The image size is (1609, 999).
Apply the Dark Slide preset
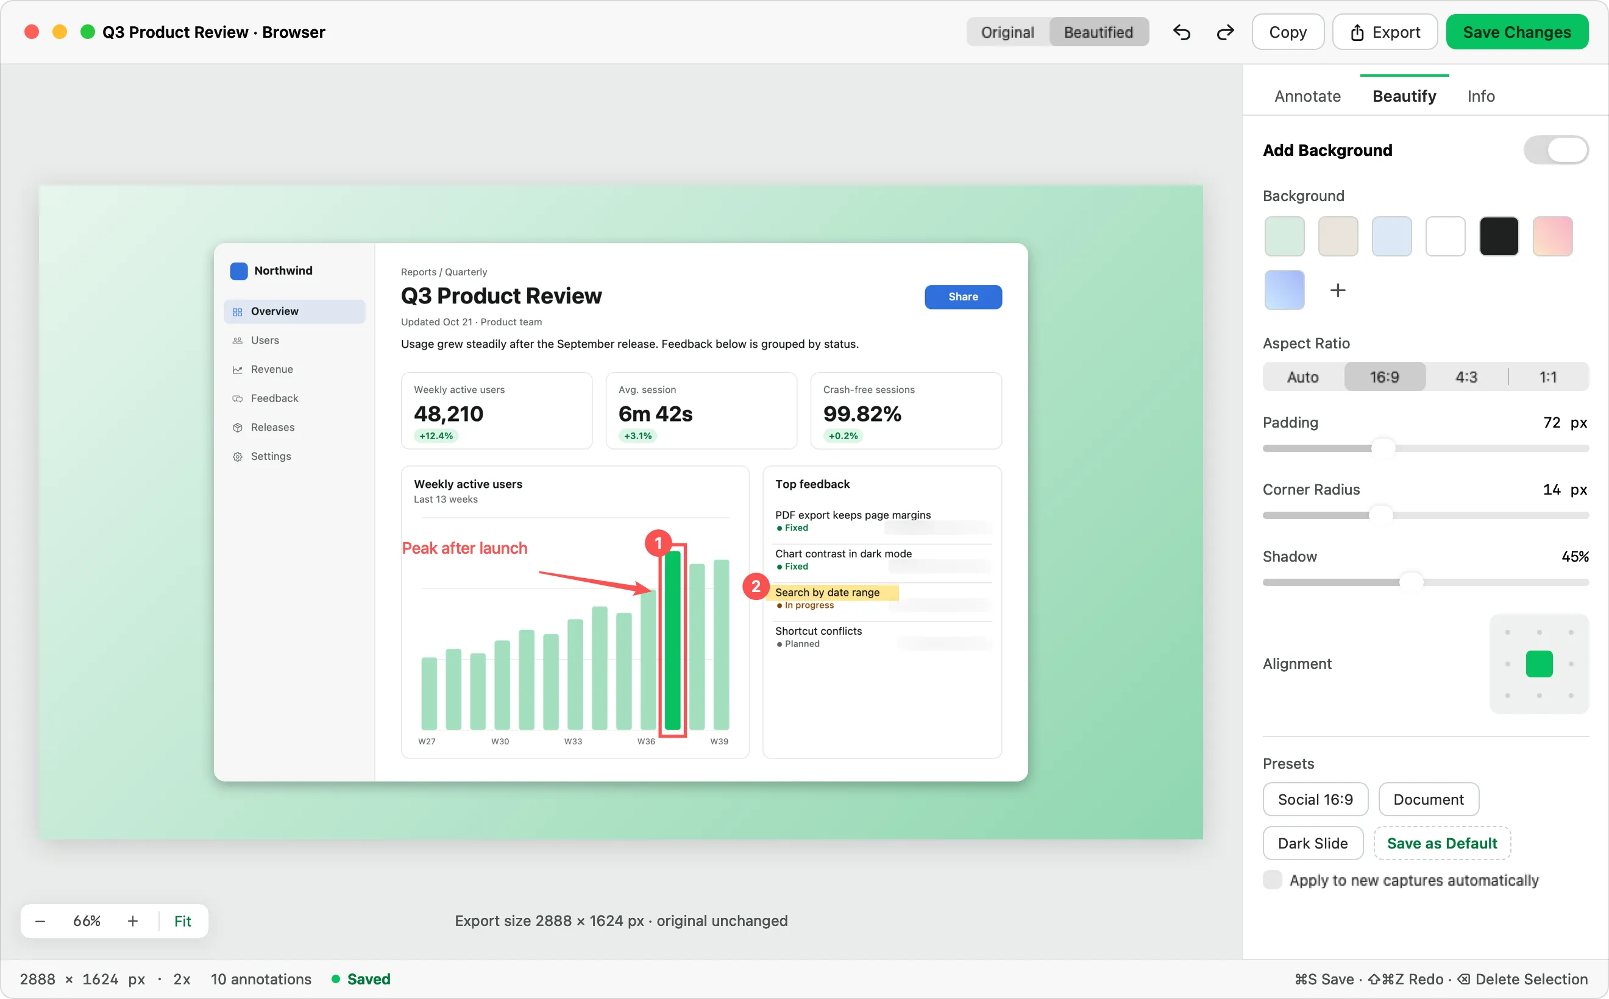[x=1312, y=843]
